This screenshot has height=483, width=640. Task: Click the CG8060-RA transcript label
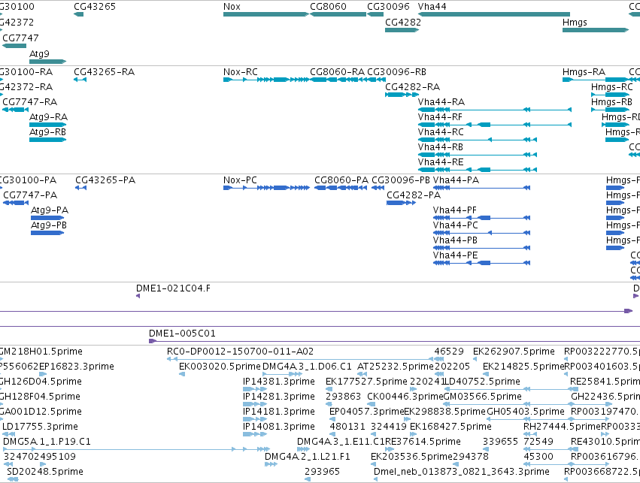337,72
